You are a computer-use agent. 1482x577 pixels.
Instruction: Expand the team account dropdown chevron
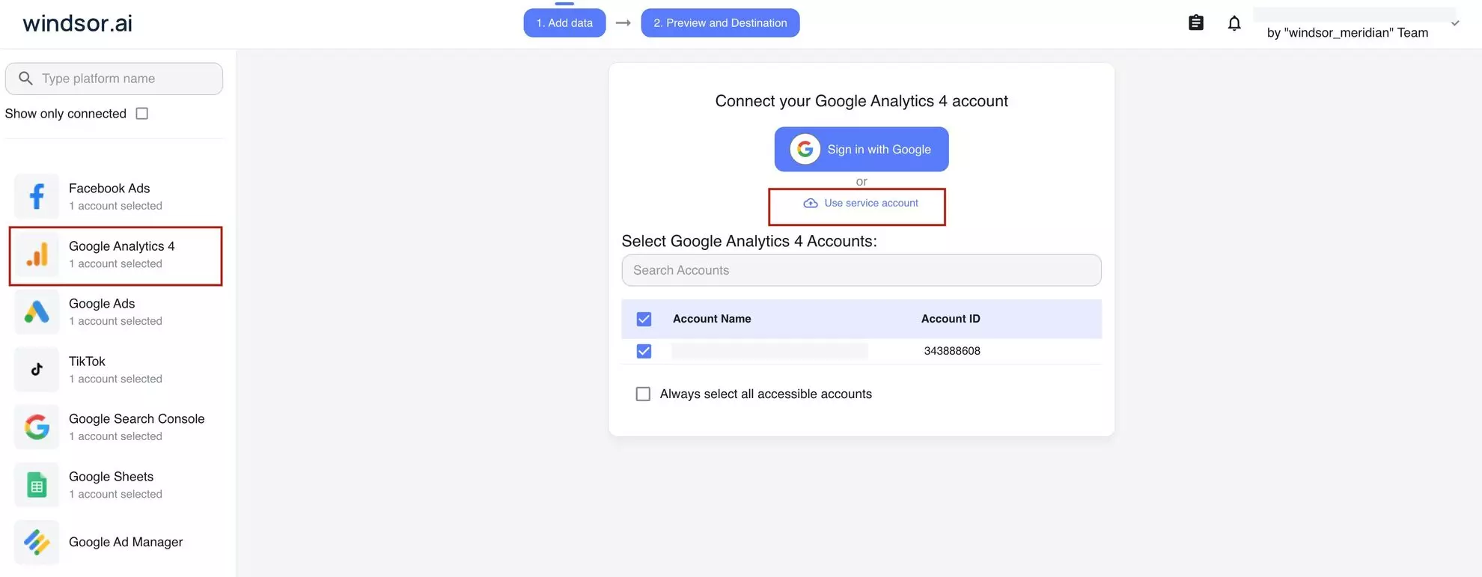(1455, 23)
